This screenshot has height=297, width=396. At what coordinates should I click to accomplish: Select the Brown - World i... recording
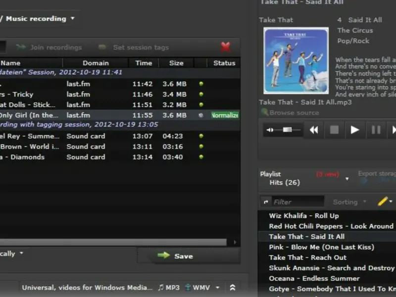120,147
